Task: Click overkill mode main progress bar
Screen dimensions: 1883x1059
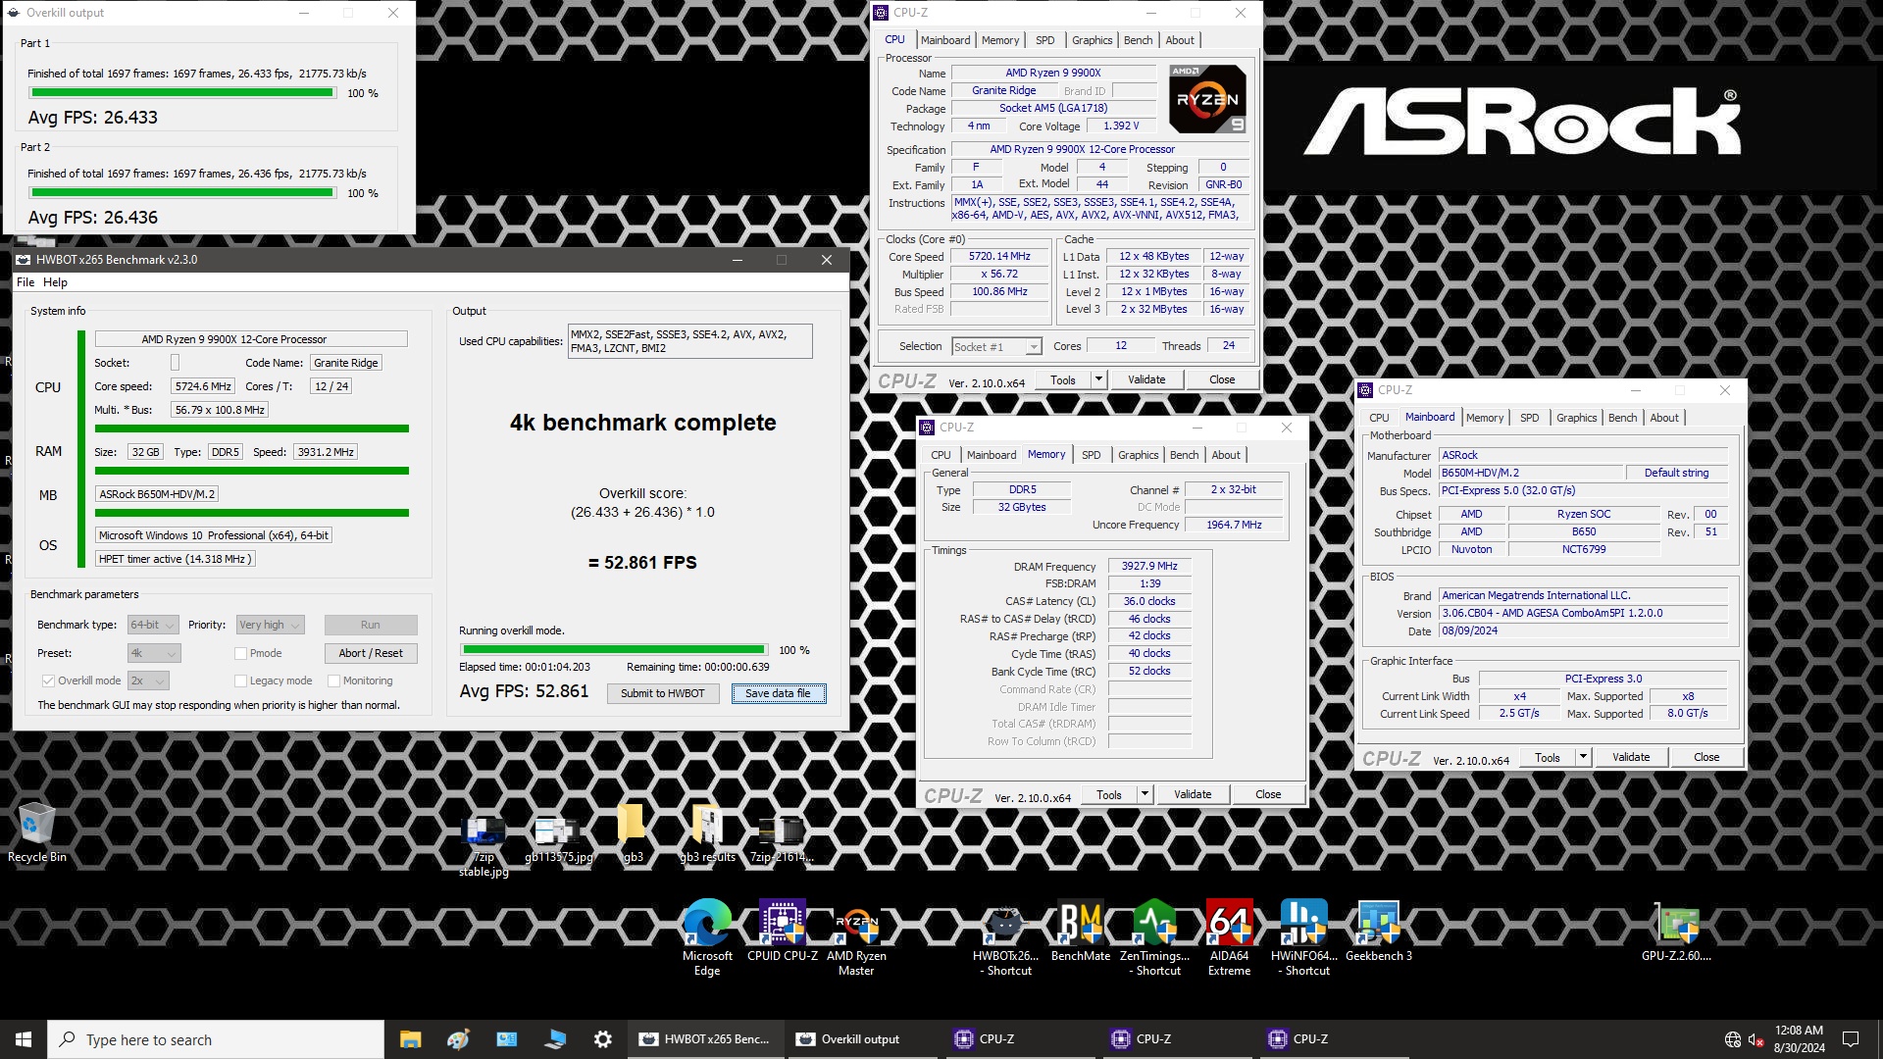Action: (614, 649)
